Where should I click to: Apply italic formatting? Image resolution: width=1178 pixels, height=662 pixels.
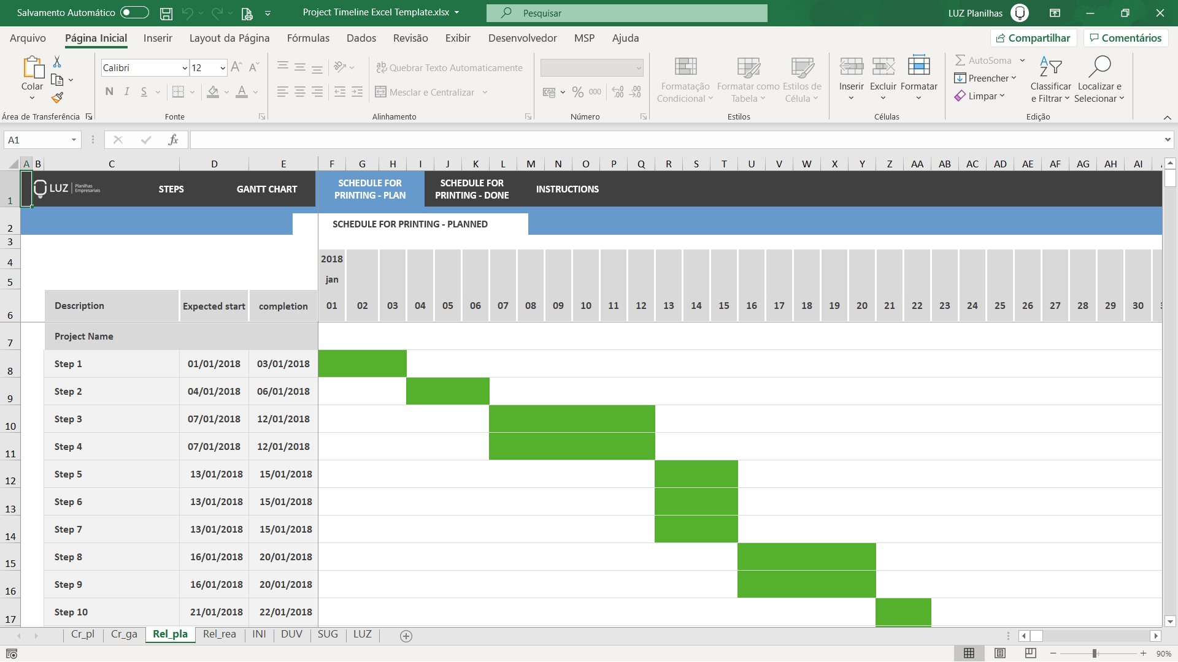point(126,91)
